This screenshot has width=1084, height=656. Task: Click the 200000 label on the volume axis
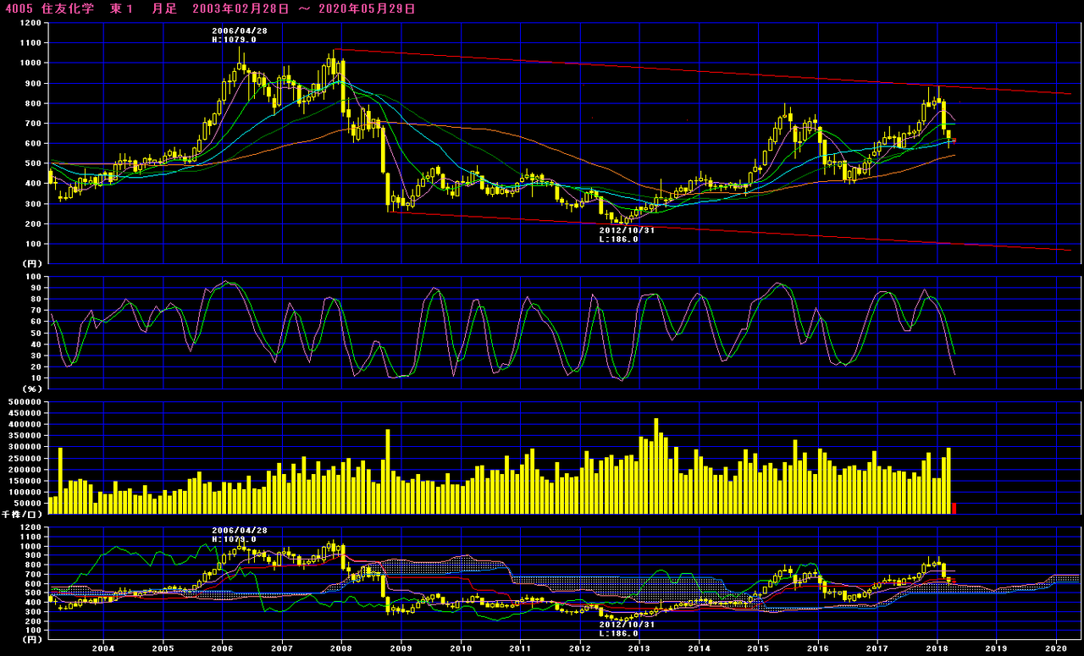point(23,470)
